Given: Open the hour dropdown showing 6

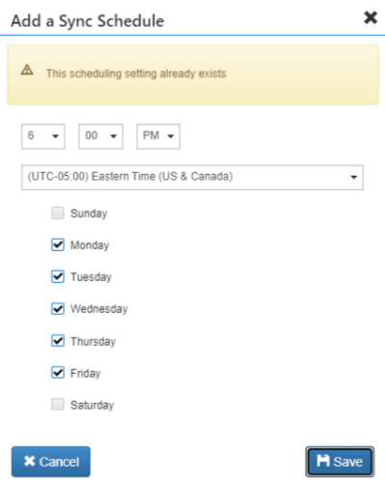Looking at the screenshot, I should click(x=43, y=136).
